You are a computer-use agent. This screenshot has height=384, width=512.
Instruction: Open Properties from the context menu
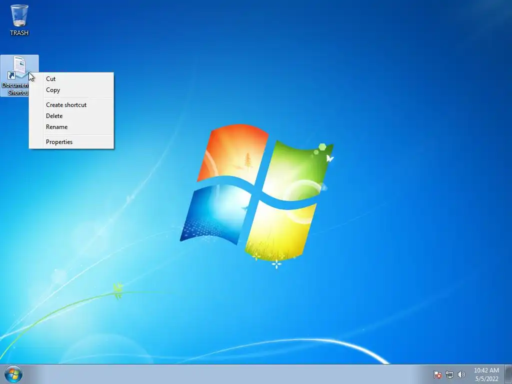point(71,142)
